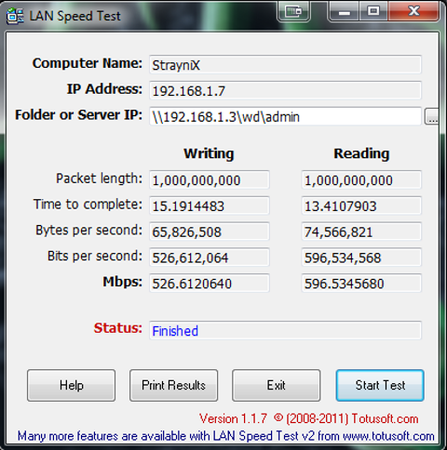Open Help for LAN Speed Test
Screen dimensions: 447x450
click(71, 385)
